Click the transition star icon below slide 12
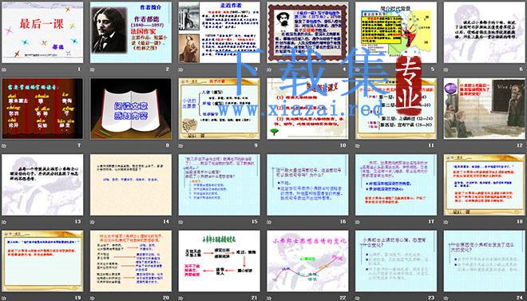Screen dimensions: 527x301 pos(446,145)
